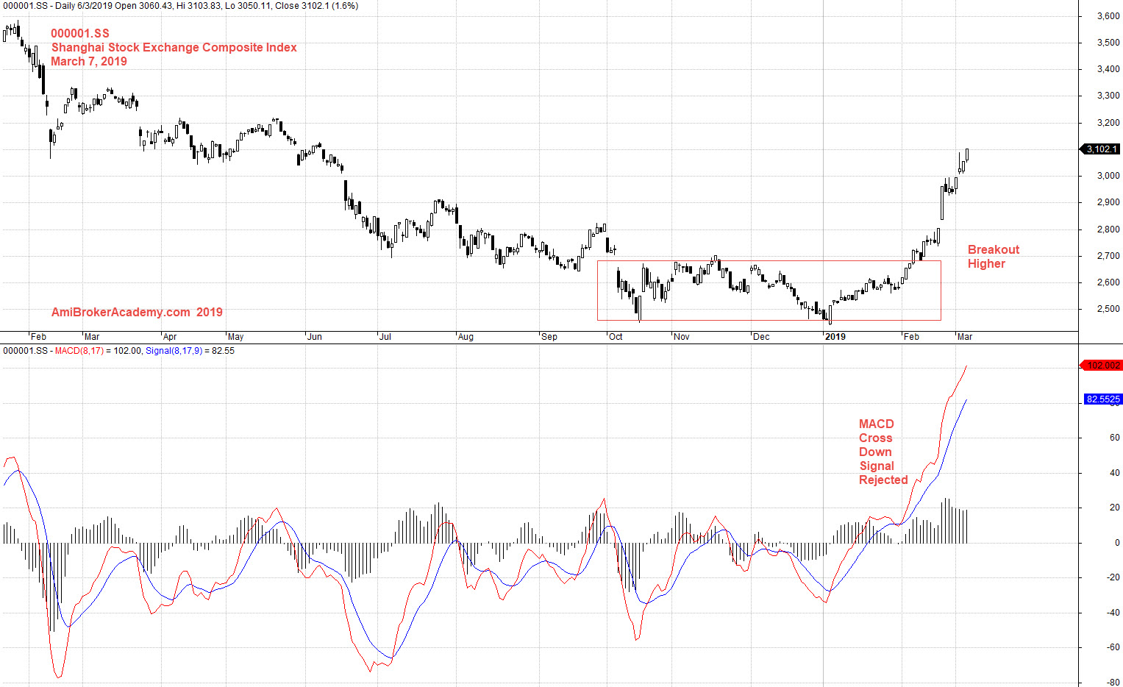Click the 2,500 price axis label
Image resolution: width=1123 pixels, height=687 pixels.
point(1108,309)
